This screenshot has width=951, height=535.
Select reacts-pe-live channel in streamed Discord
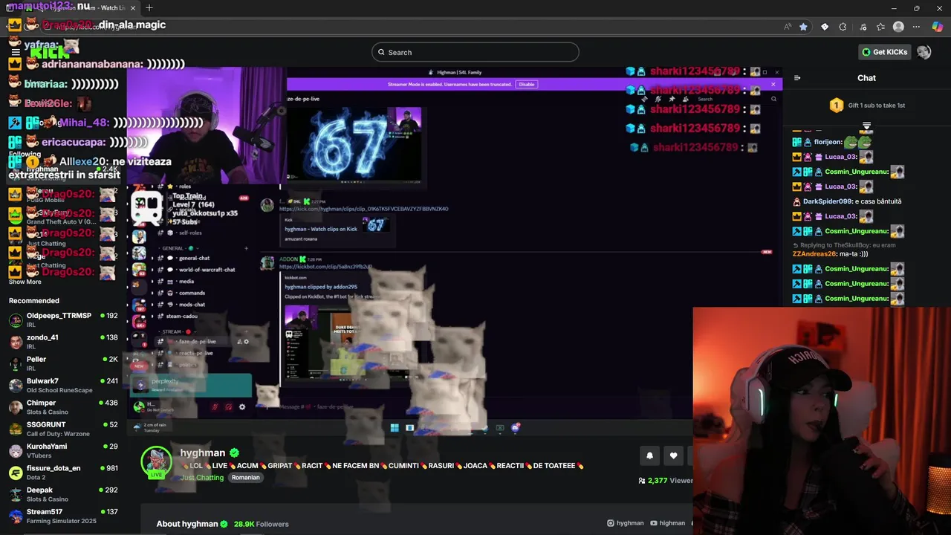[195, 353]
